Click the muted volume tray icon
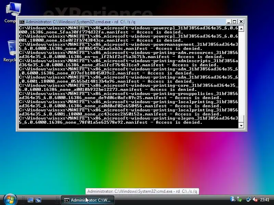Viewport: 274px width, 205px height. tap(256, 200)
